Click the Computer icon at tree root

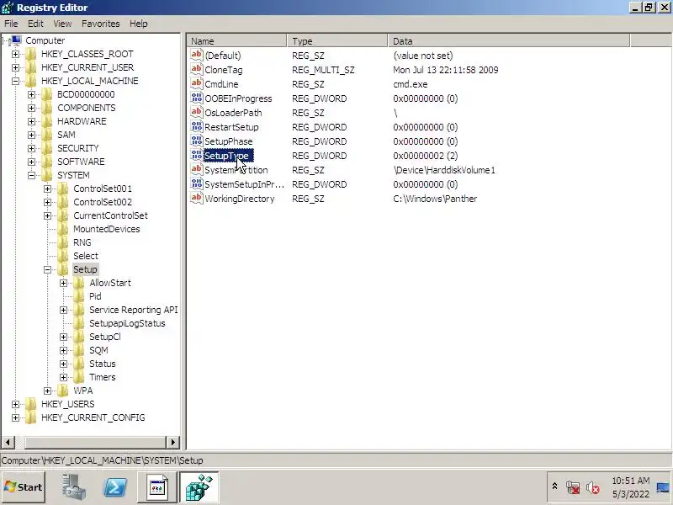click(x=16, y=40)
